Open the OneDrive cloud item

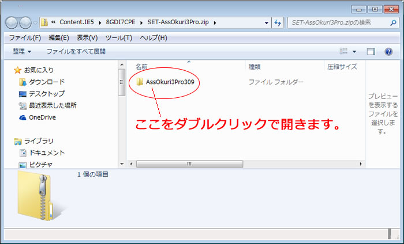point(42,117)
